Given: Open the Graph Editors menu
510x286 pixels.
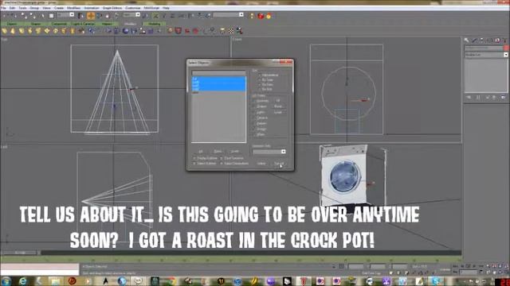Looking at the screenshot, I should (x=112, y=8).
